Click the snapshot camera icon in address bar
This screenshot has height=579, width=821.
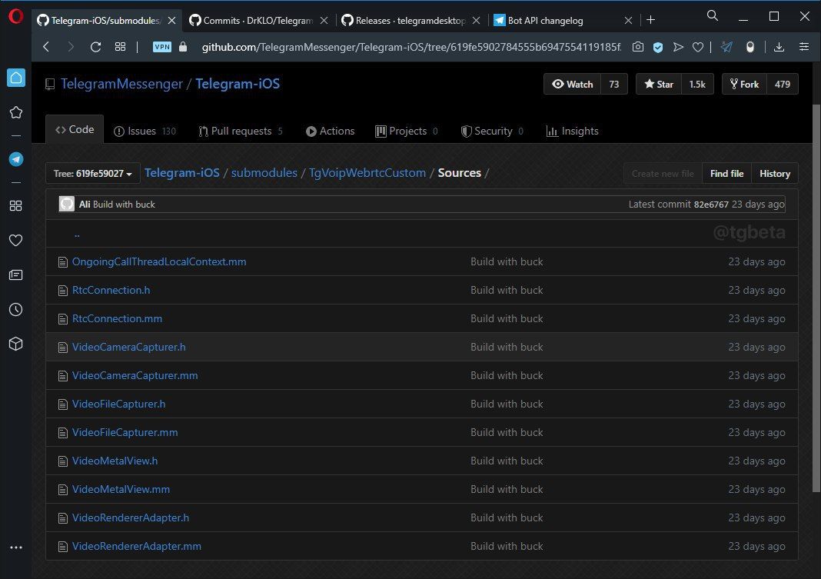click(x=638, y=47)
